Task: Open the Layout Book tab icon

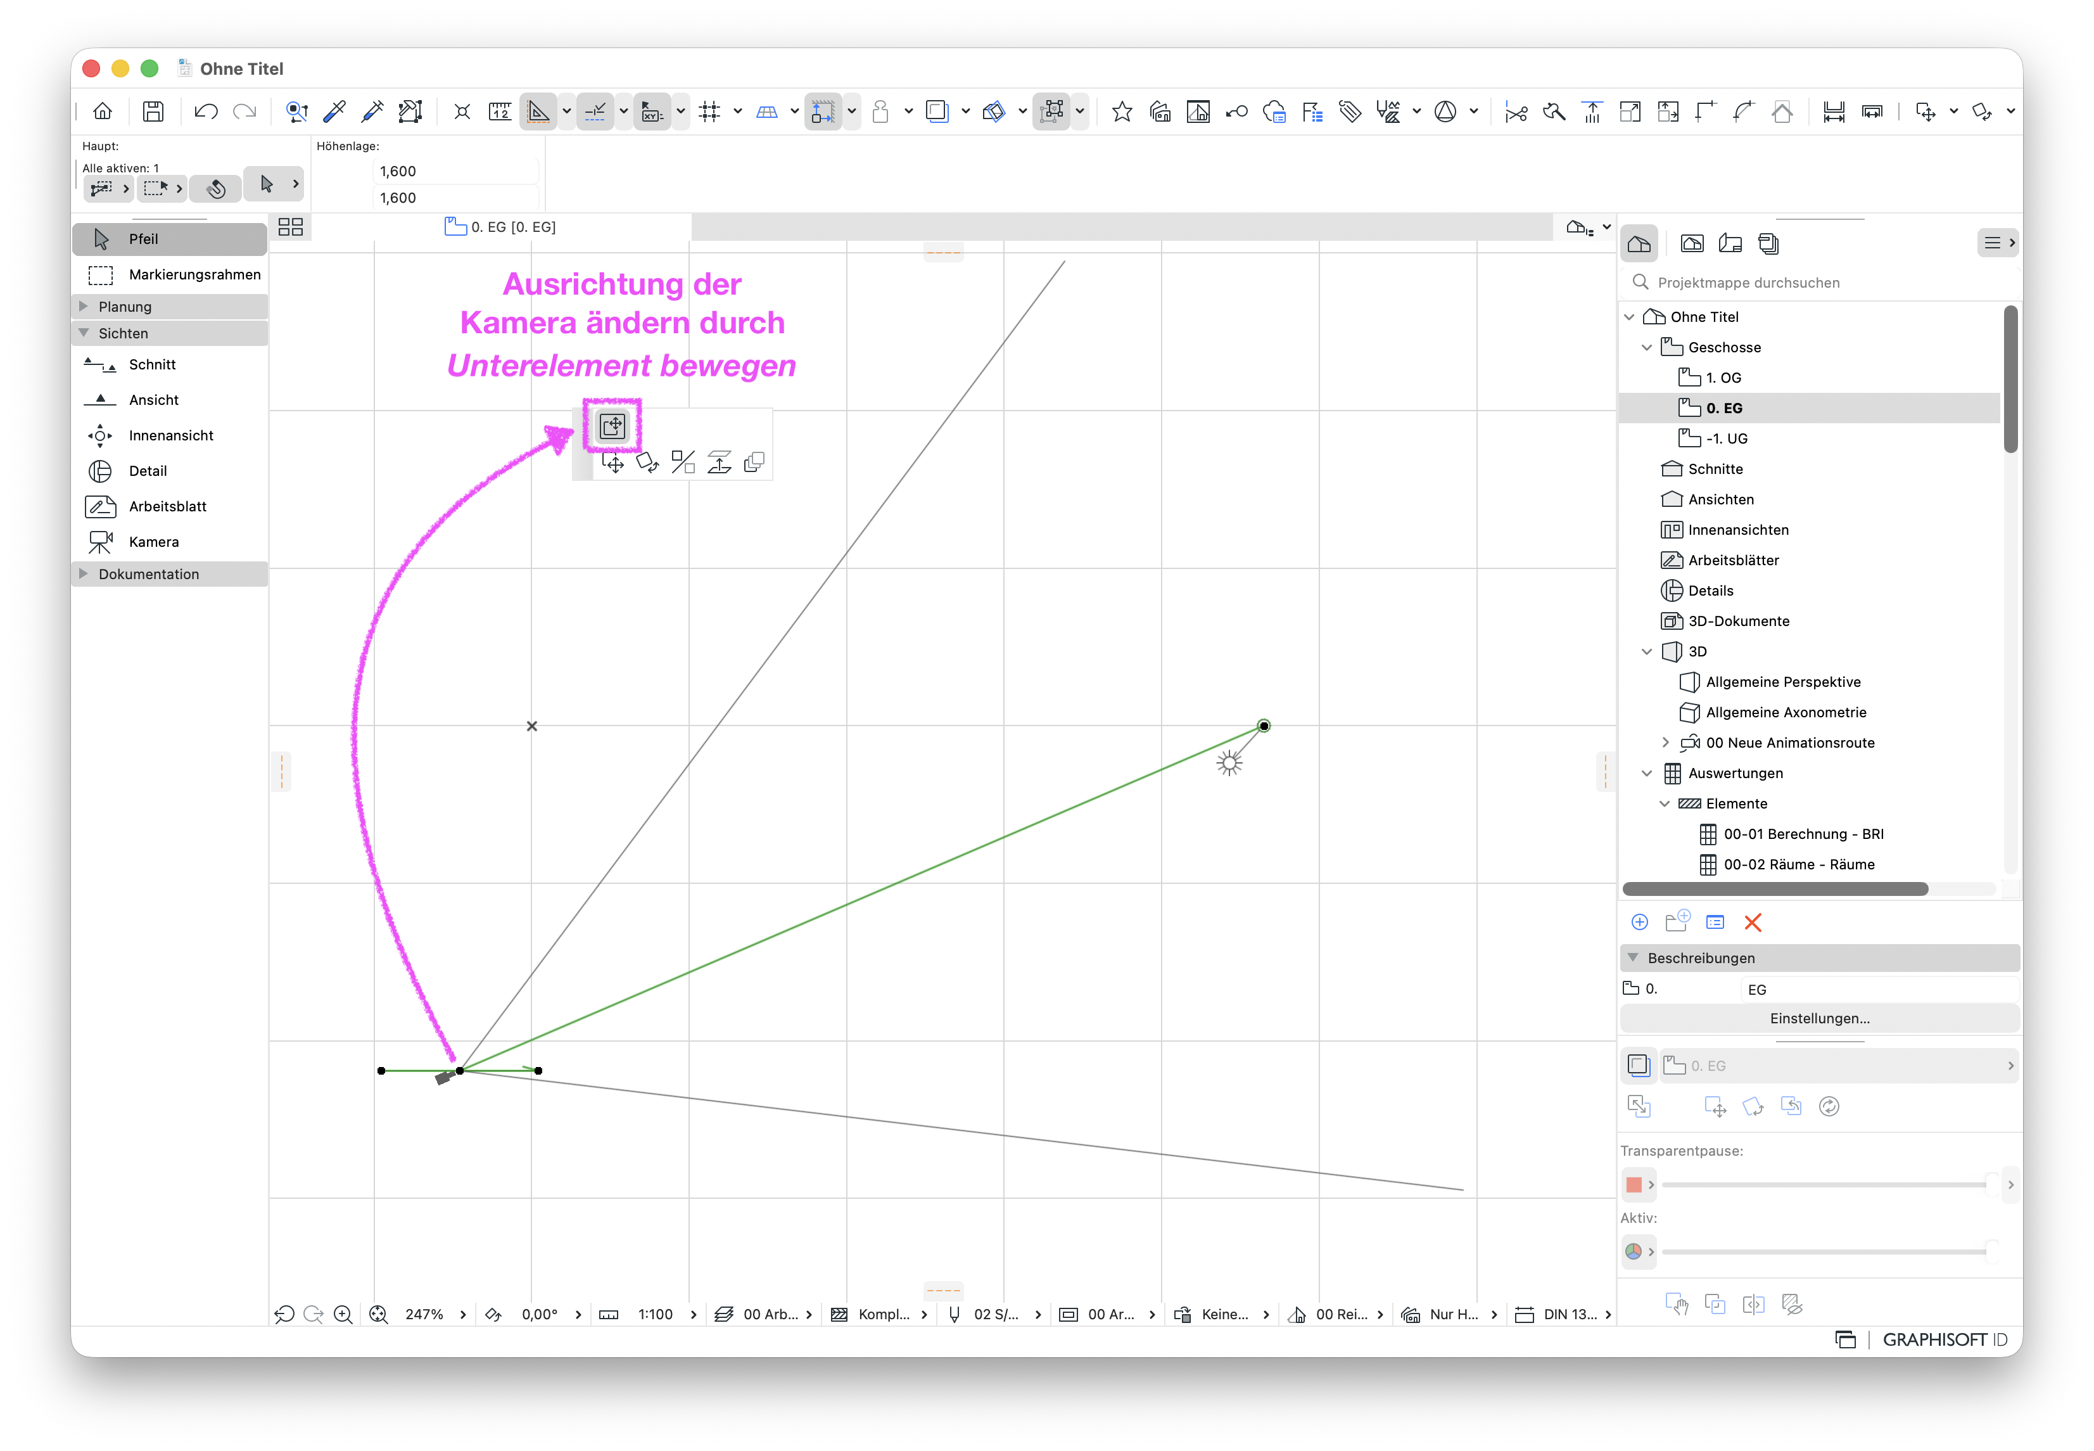Action: pos(1730,243)
